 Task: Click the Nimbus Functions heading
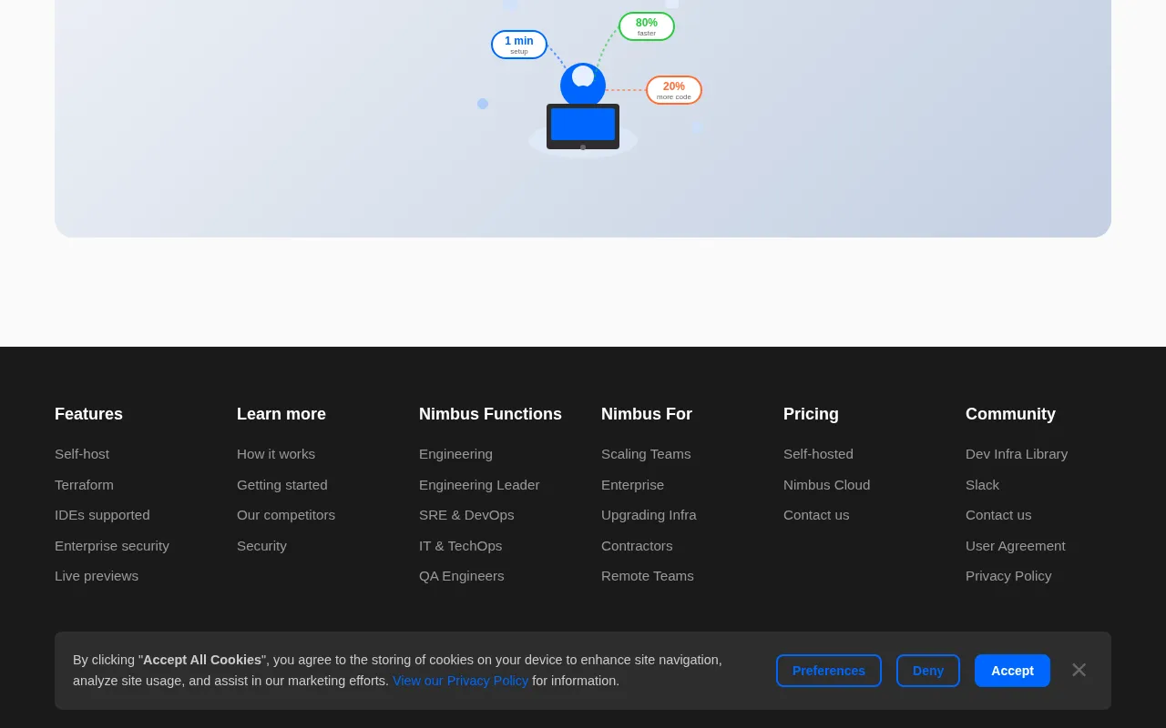490,414
